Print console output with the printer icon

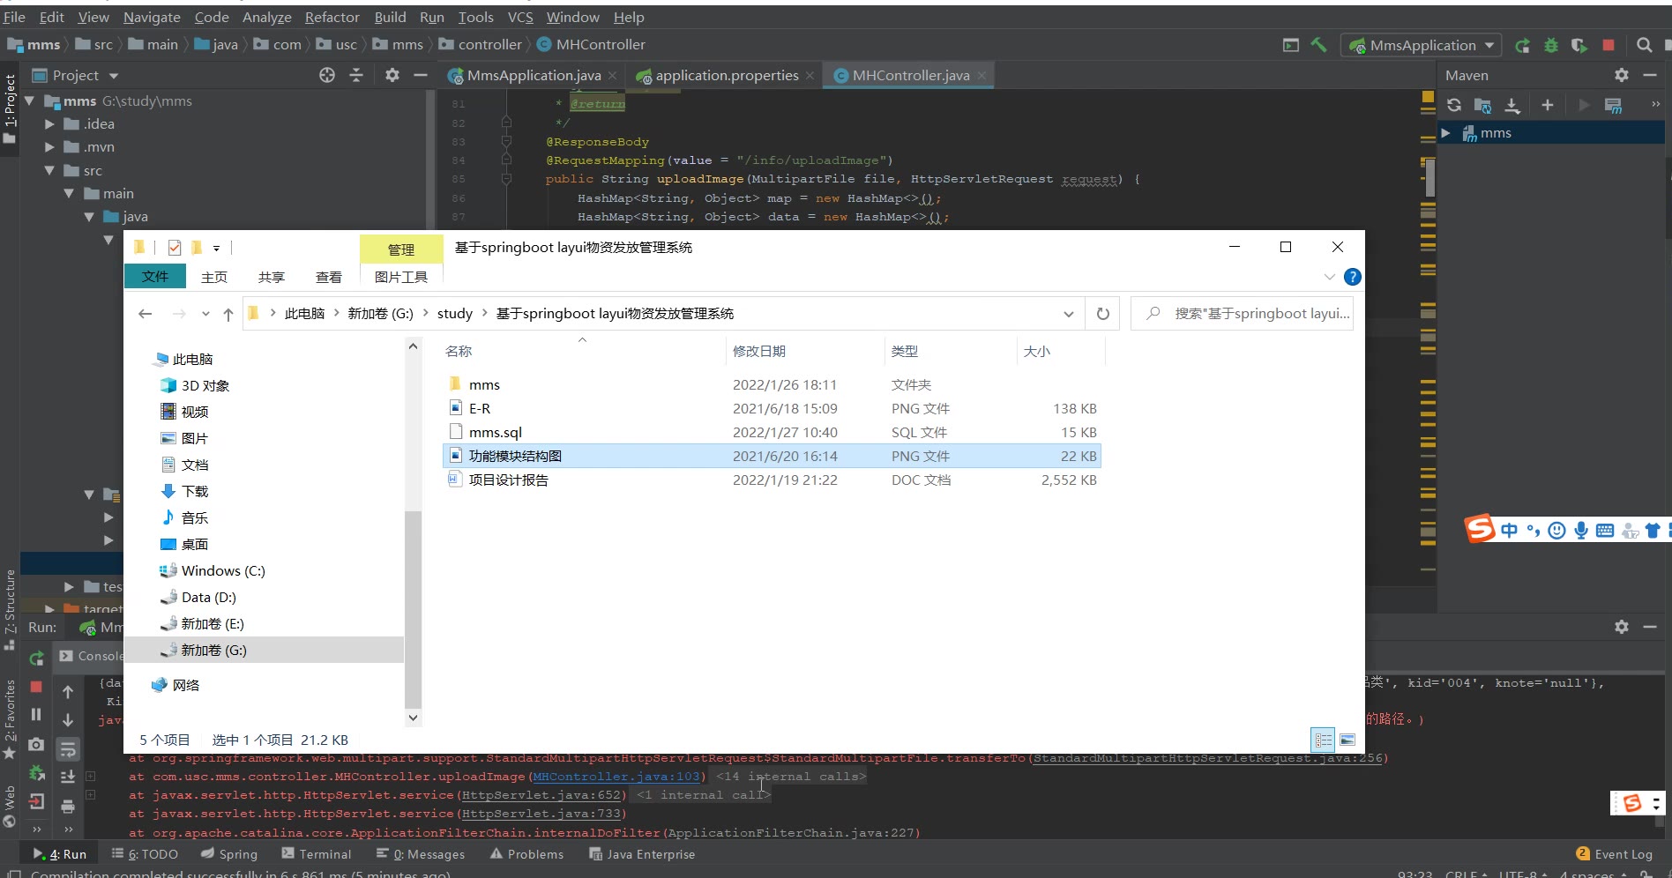tap(68, 806)
